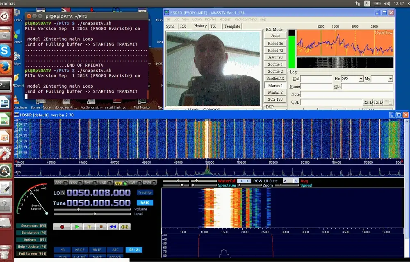Open the RadioCommand menu in MMSSTV
410x262 pixels.
tap(245, 19)
